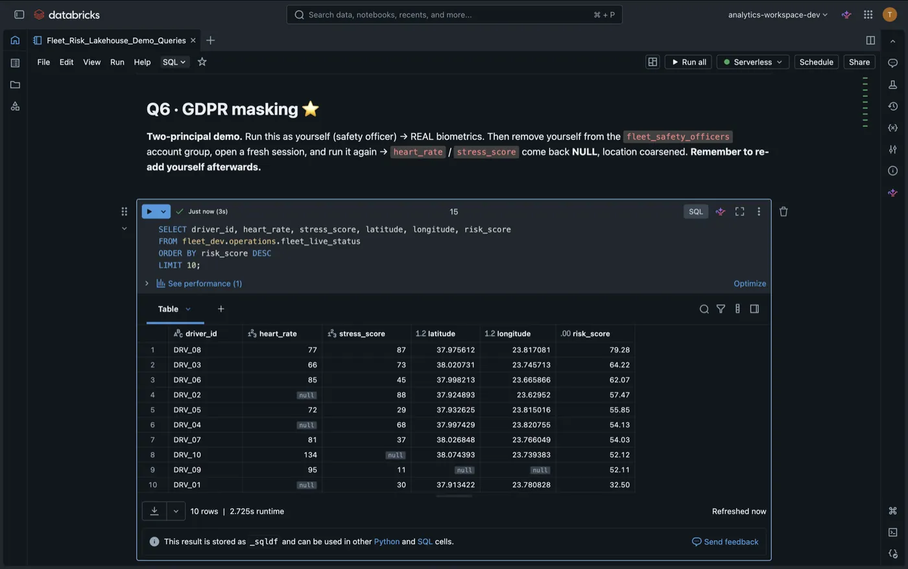Collapse the cell using left chevron
This screenshot has width=908, height=569.
click(125, 229)
